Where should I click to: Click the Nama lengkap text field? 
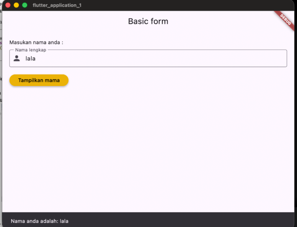pos(148,58)
